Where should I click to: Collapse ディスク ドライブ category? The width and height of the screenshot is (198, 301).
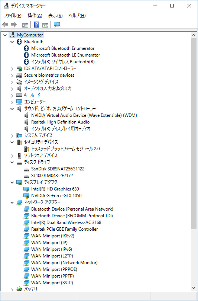pos(12,162)
